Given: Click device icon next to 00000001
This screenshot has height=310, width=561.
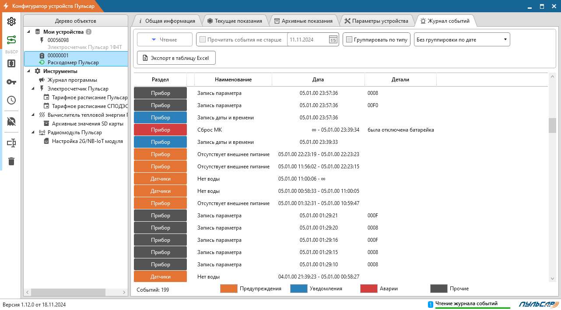Looking at the screenshot, I should point(42,56).
